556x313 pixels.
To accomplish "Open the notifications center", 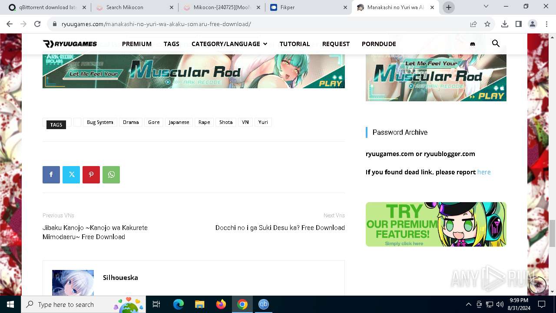I will pos(542,304).
